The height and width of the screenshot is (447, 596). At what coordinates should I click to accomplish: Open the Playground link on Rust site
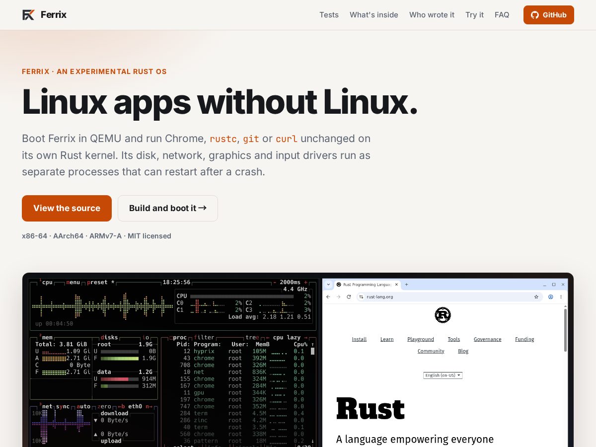click(x=421, y=339)
